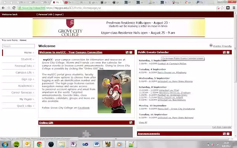
Task: Click the green lock site identity badge
Action: [x=32, y=8]
